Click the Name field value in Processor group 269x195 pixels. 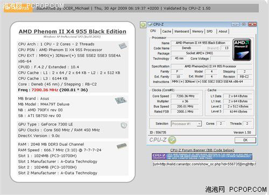[200, 43]
